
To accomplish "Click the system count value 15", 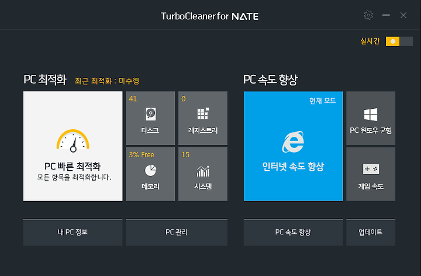I will click(185, 155).
